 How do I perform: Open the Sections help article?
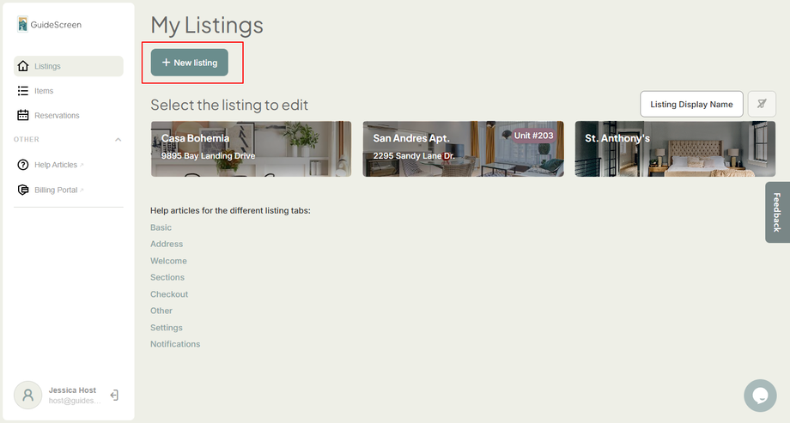pos(167,277)
